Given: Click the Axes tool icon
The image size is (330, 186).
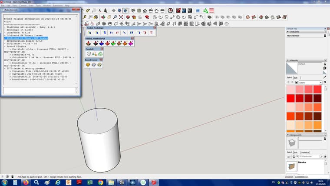Looking at the screenshot, I should (100, 10).
